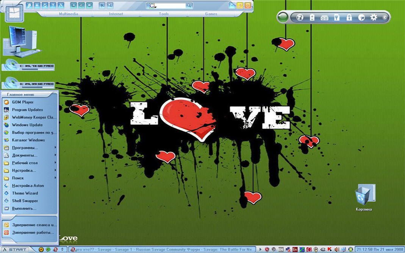Click the globe icon in the widget bar
This screenshot has height=253, width=405.
[300, 17]
